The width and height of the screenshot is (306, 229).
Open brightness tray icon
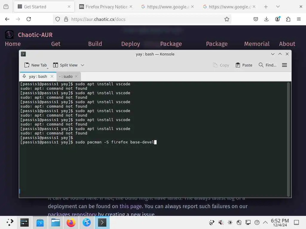230,222
